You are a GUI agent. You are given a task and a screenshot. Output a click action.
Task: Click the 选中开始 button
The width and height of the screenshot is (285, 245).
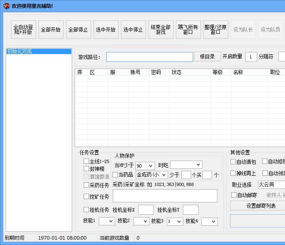(106, 30)
